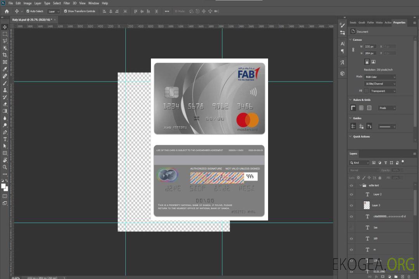Switch to the Properties panel tab
This screenshot has width=419, height=279.
[x=399, y=22]
